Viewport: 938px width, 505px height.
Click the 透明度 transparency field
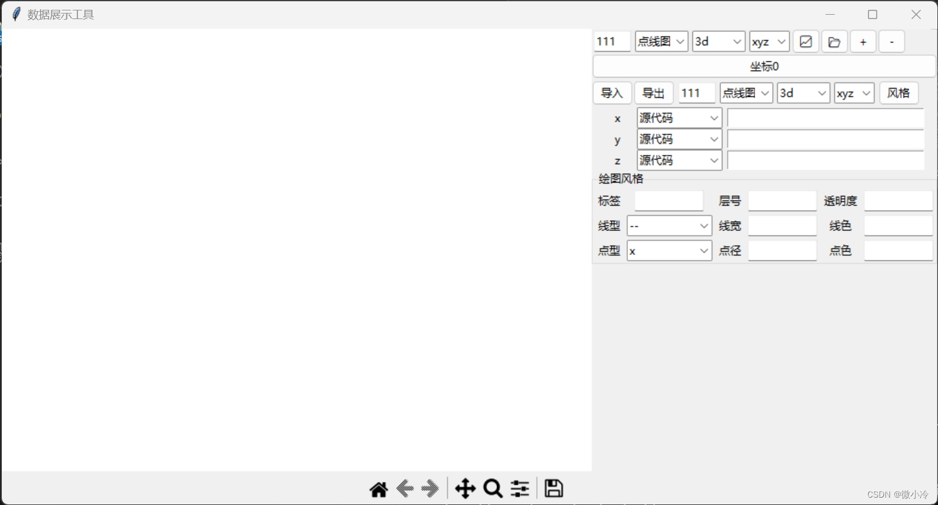pyautogui.click(x=898, y=201)
